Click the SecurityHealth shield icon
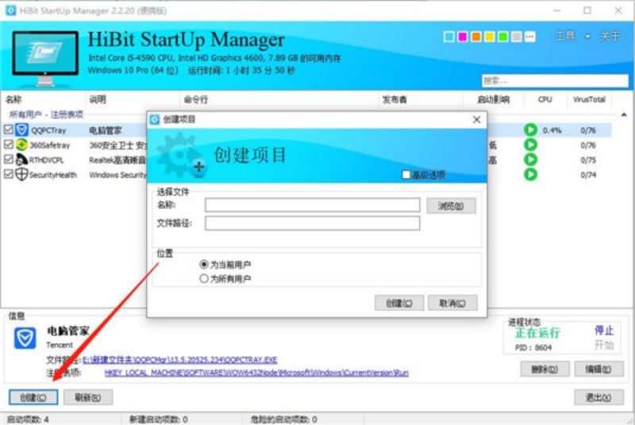635x425 pixels. (x=21, y=174)
